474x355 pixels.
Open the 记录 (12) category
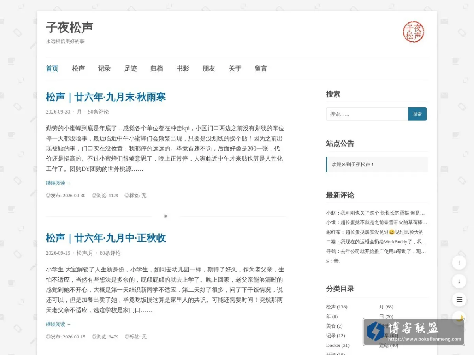pyautogui.click(x=335, y=336)
